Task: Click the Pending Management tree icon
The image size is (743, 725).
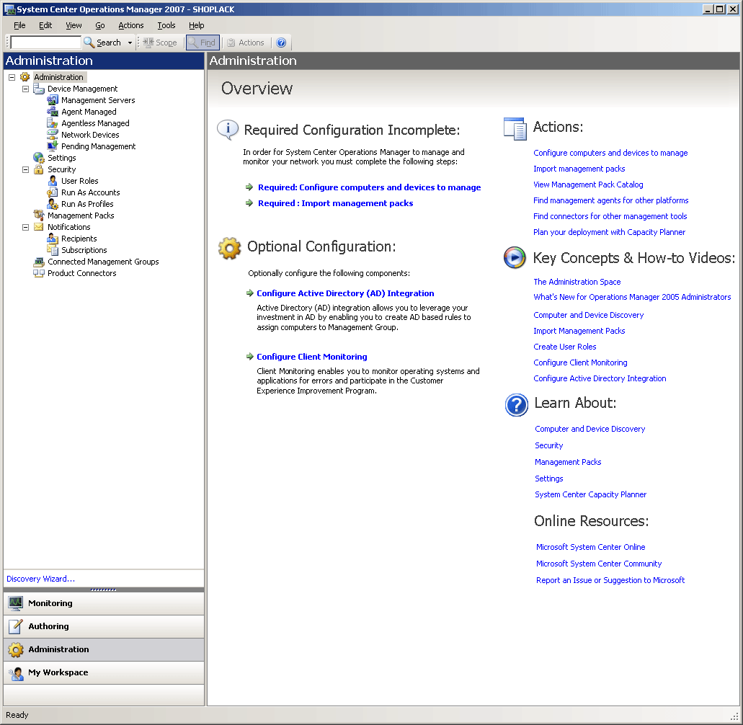Action: click(x=52, y=146)
